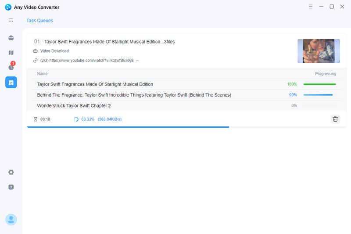The image size is (351, 234).
Task: Minimize the Any Video Converter window
Action: click(x=321, y=7)
